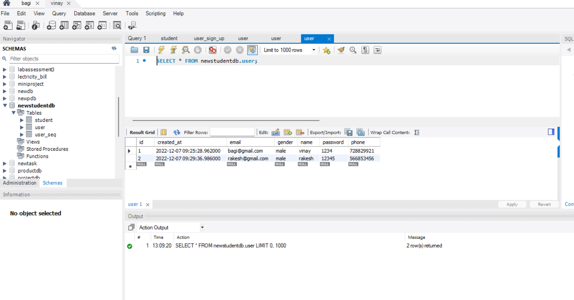Save the script to a file
574x300 pixels.
pyautogui.click(x=146, y=50)
